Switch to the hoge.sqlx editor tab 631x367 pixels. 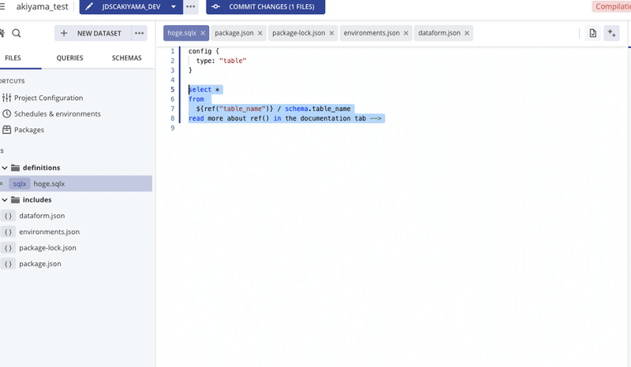pyautogui.click(x=181, y=33)
